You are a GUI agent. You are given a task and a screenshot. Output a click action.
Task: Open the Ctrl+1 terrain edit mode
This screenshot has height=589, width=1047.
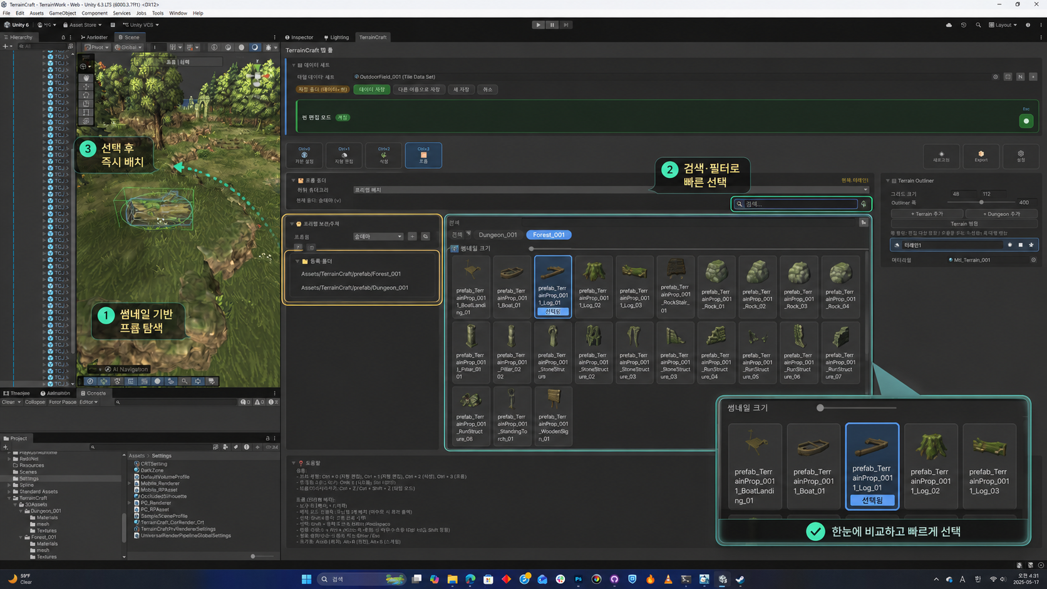click(x=344, y=155)
